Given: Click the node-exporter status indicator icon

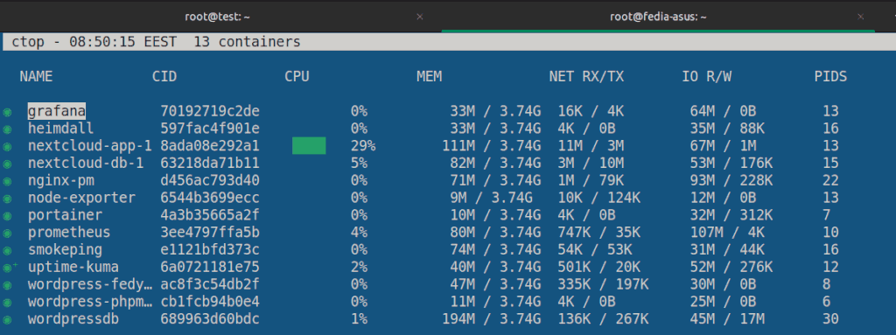Looking at the screenshot, I should pos(7,199).
